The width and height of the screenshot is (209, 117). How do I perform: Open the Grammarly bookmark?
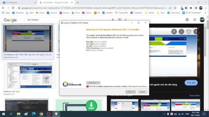point(173,13)
